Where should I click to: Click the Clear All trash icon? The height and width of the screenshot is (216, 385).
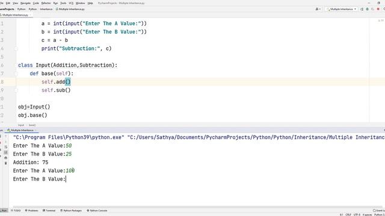click(5, 163)
